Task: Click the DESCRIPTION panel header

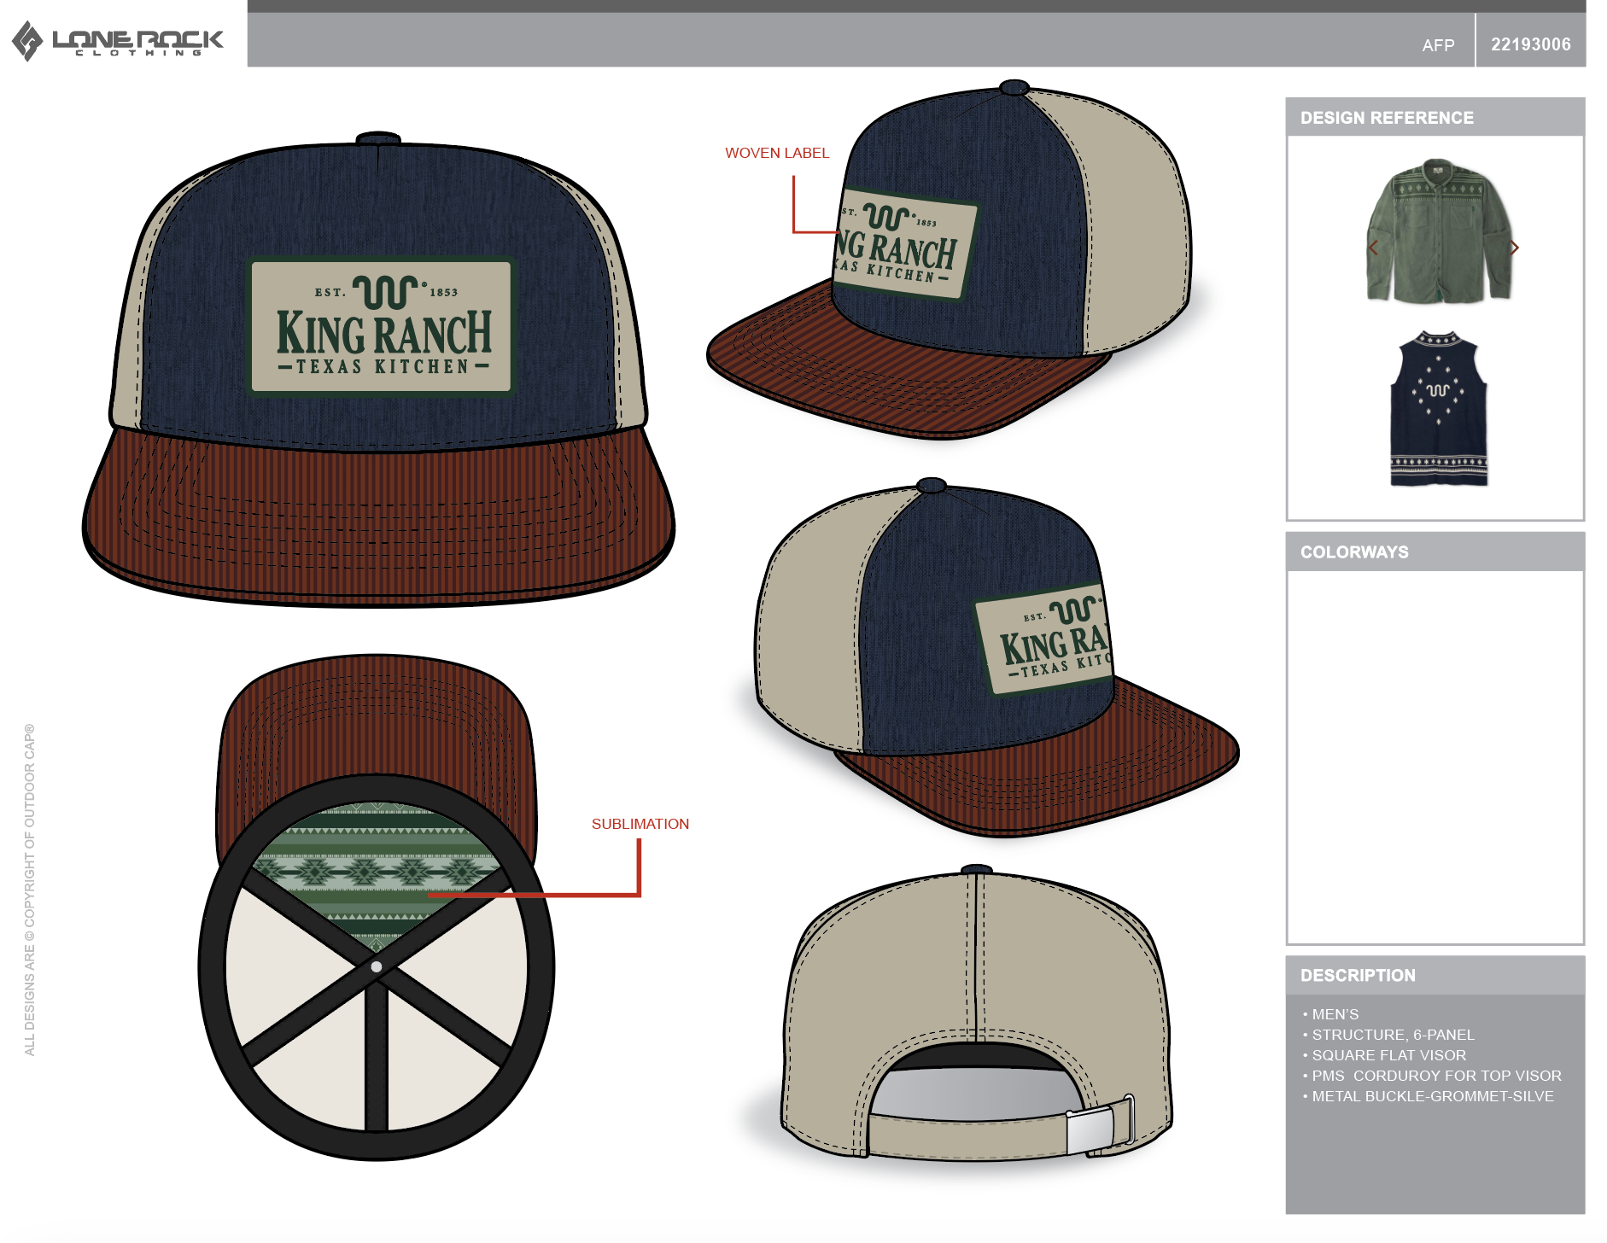Action: click(x=1435, y=975)
